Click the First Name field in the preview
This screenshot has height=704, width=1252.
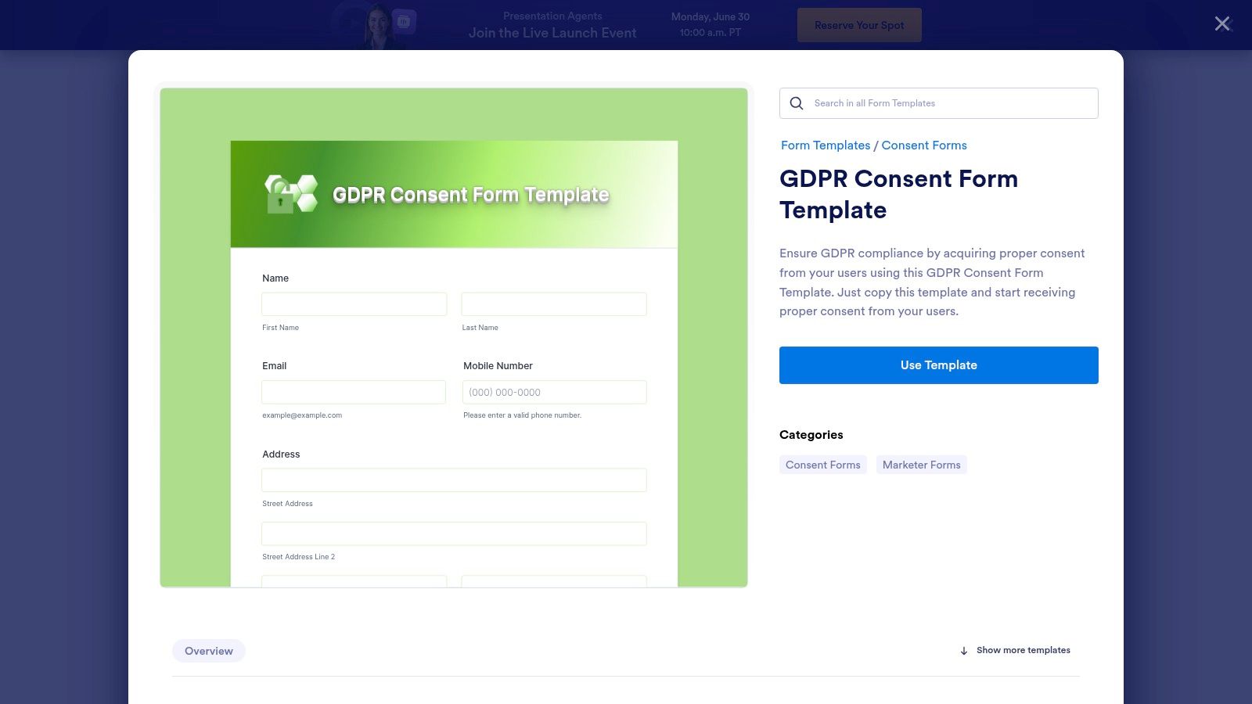(354, 304)
